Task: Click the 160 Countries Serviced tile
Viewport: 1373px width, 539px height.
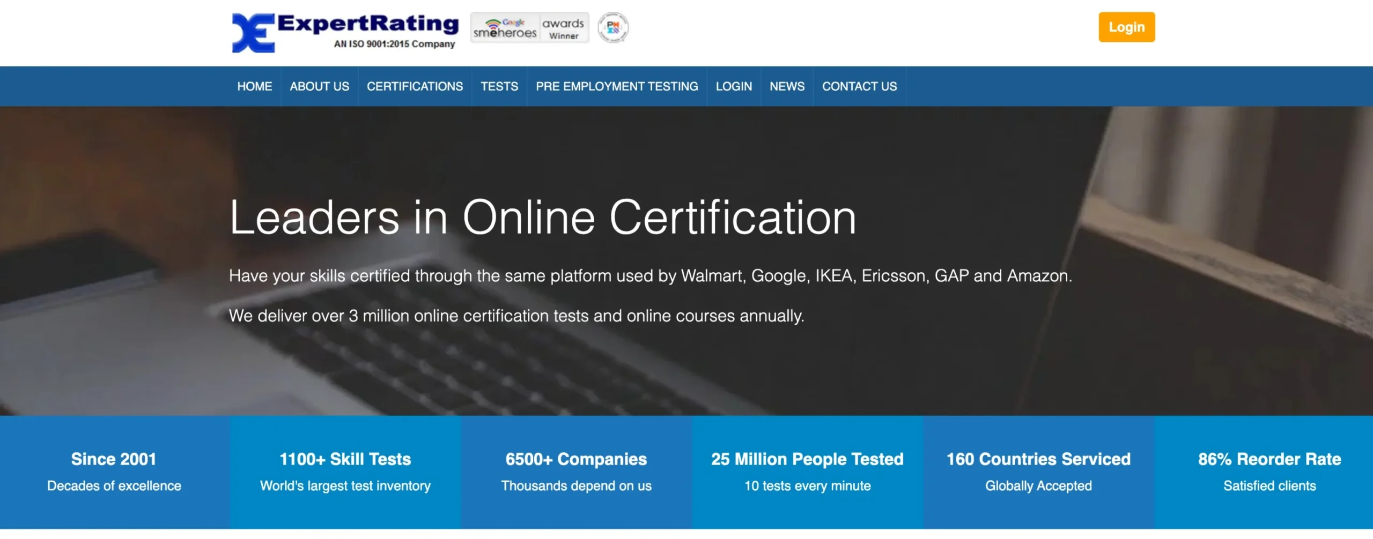Action: point(1038,471)
